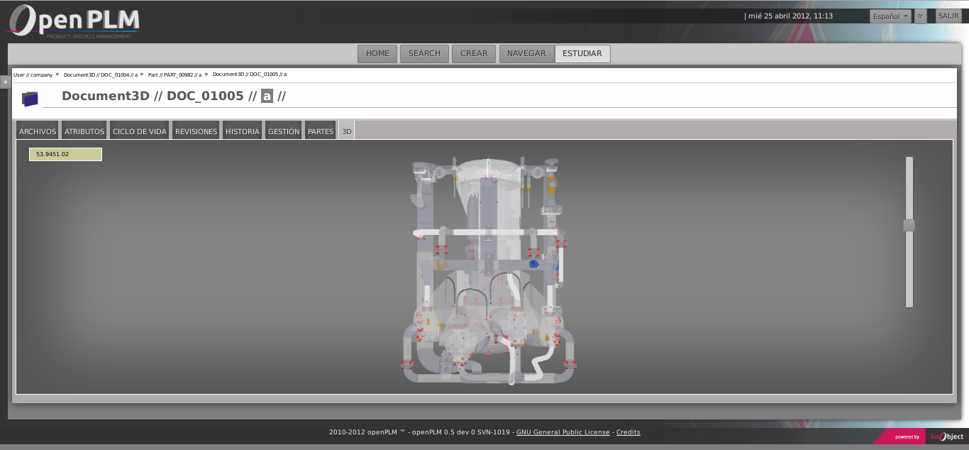Expand the hidden left sidebar using the plus button
The image size is (969, 450).
5,82
